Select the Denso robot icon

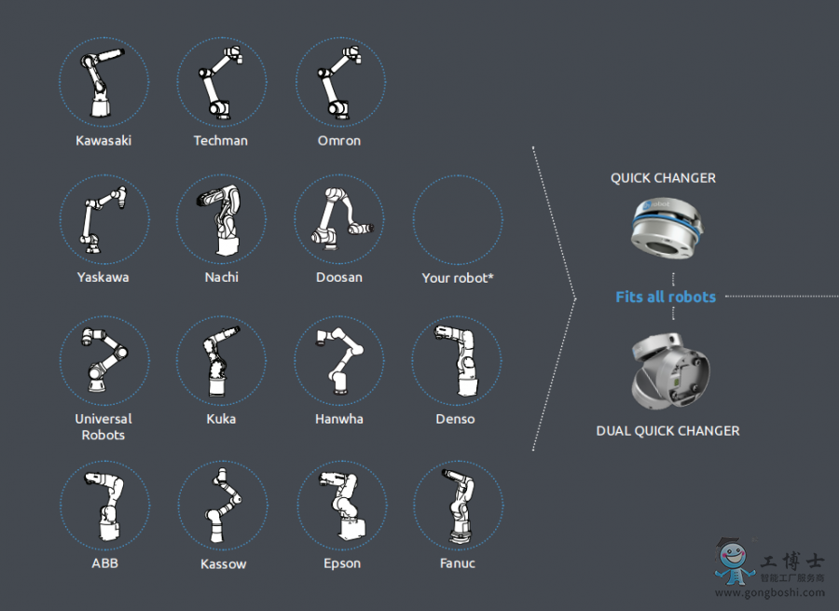(x=456, y=360)
